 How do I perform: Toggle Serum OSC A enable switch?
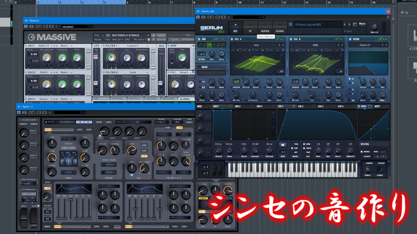(232, 39)
